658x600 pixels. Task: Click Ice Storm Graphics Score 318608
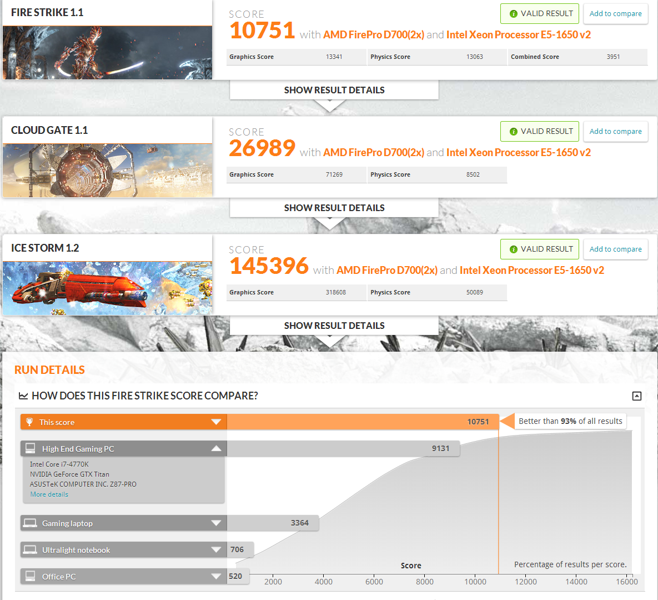(297, 293)
